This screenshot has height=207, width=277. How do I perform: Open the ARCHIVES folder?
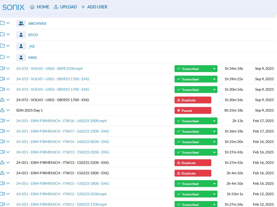(x=37, y=23)
